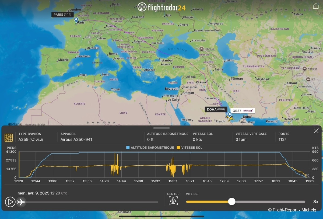The height and width of the screenshot is (219, 323).
Task: Click Le Caire city label
Action: 174,99
